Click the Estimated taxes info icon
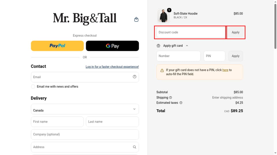 pos(181,103)
